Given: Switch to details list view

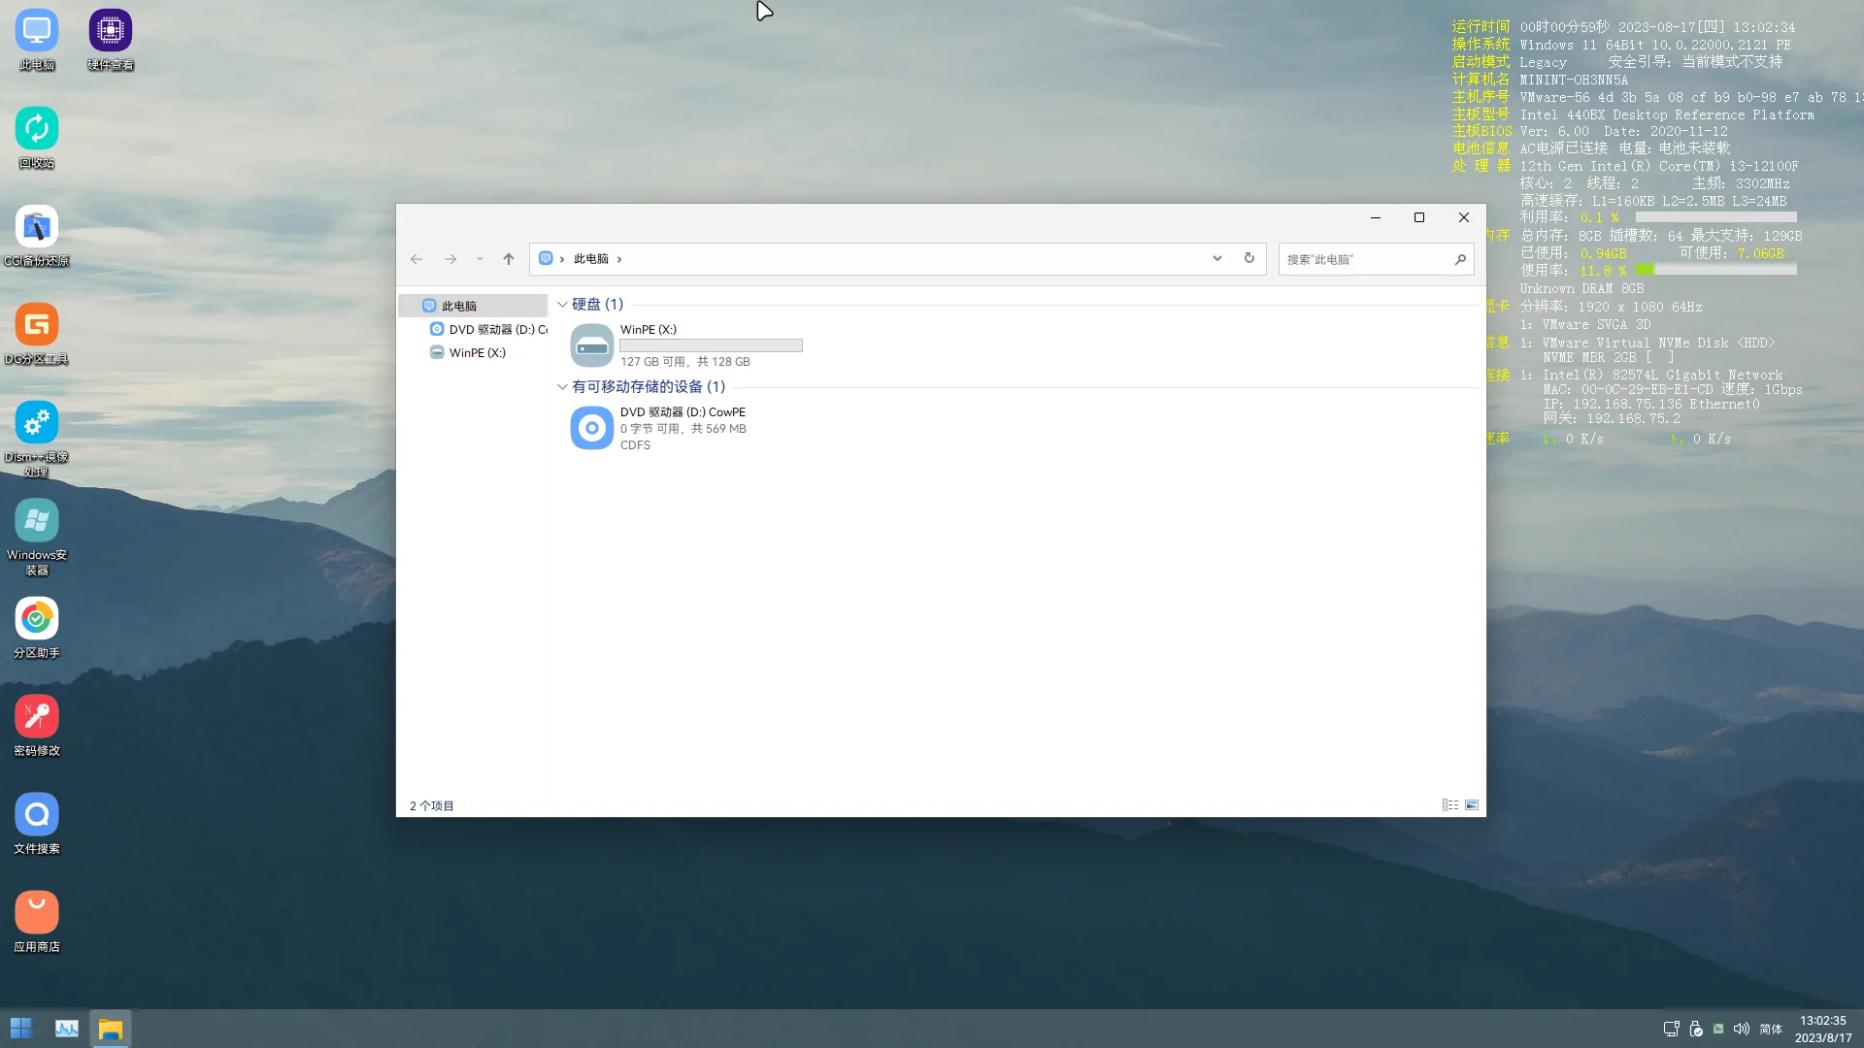Looking at the screenshot, I should point(1450,805).
